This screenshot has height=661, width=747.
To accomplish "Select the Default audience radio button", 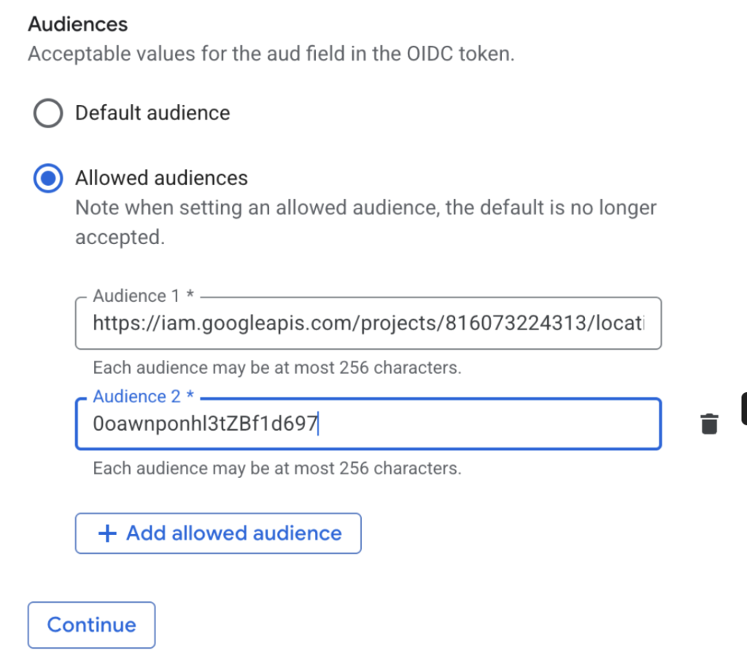I will coord(47,113).
